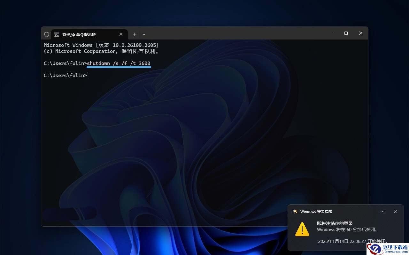Image resolution: width=409 pixels, height=255 pixels.
Task: Click the administrator shield icon in the title bar
Action: (x=47, y=34)
